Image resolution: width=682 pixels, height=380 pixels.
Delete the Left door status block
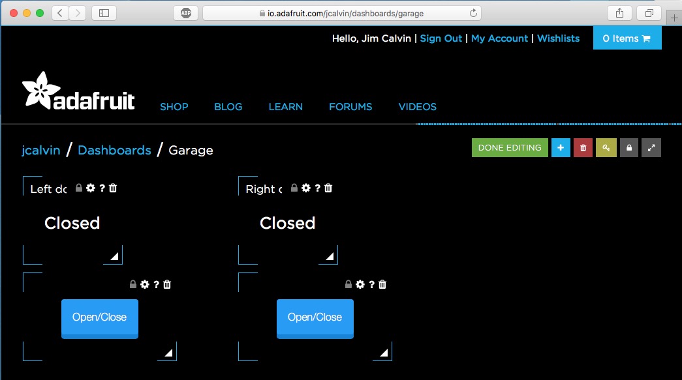click(113, 188)
